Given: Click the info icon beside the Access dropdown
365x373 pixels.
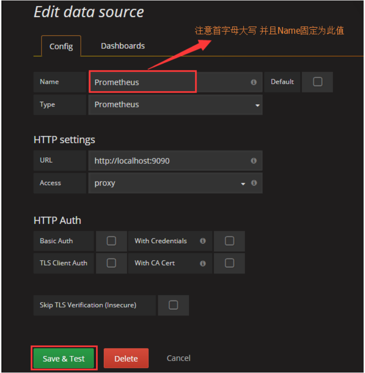Looking at the screenshot, I should click(254, 183).
